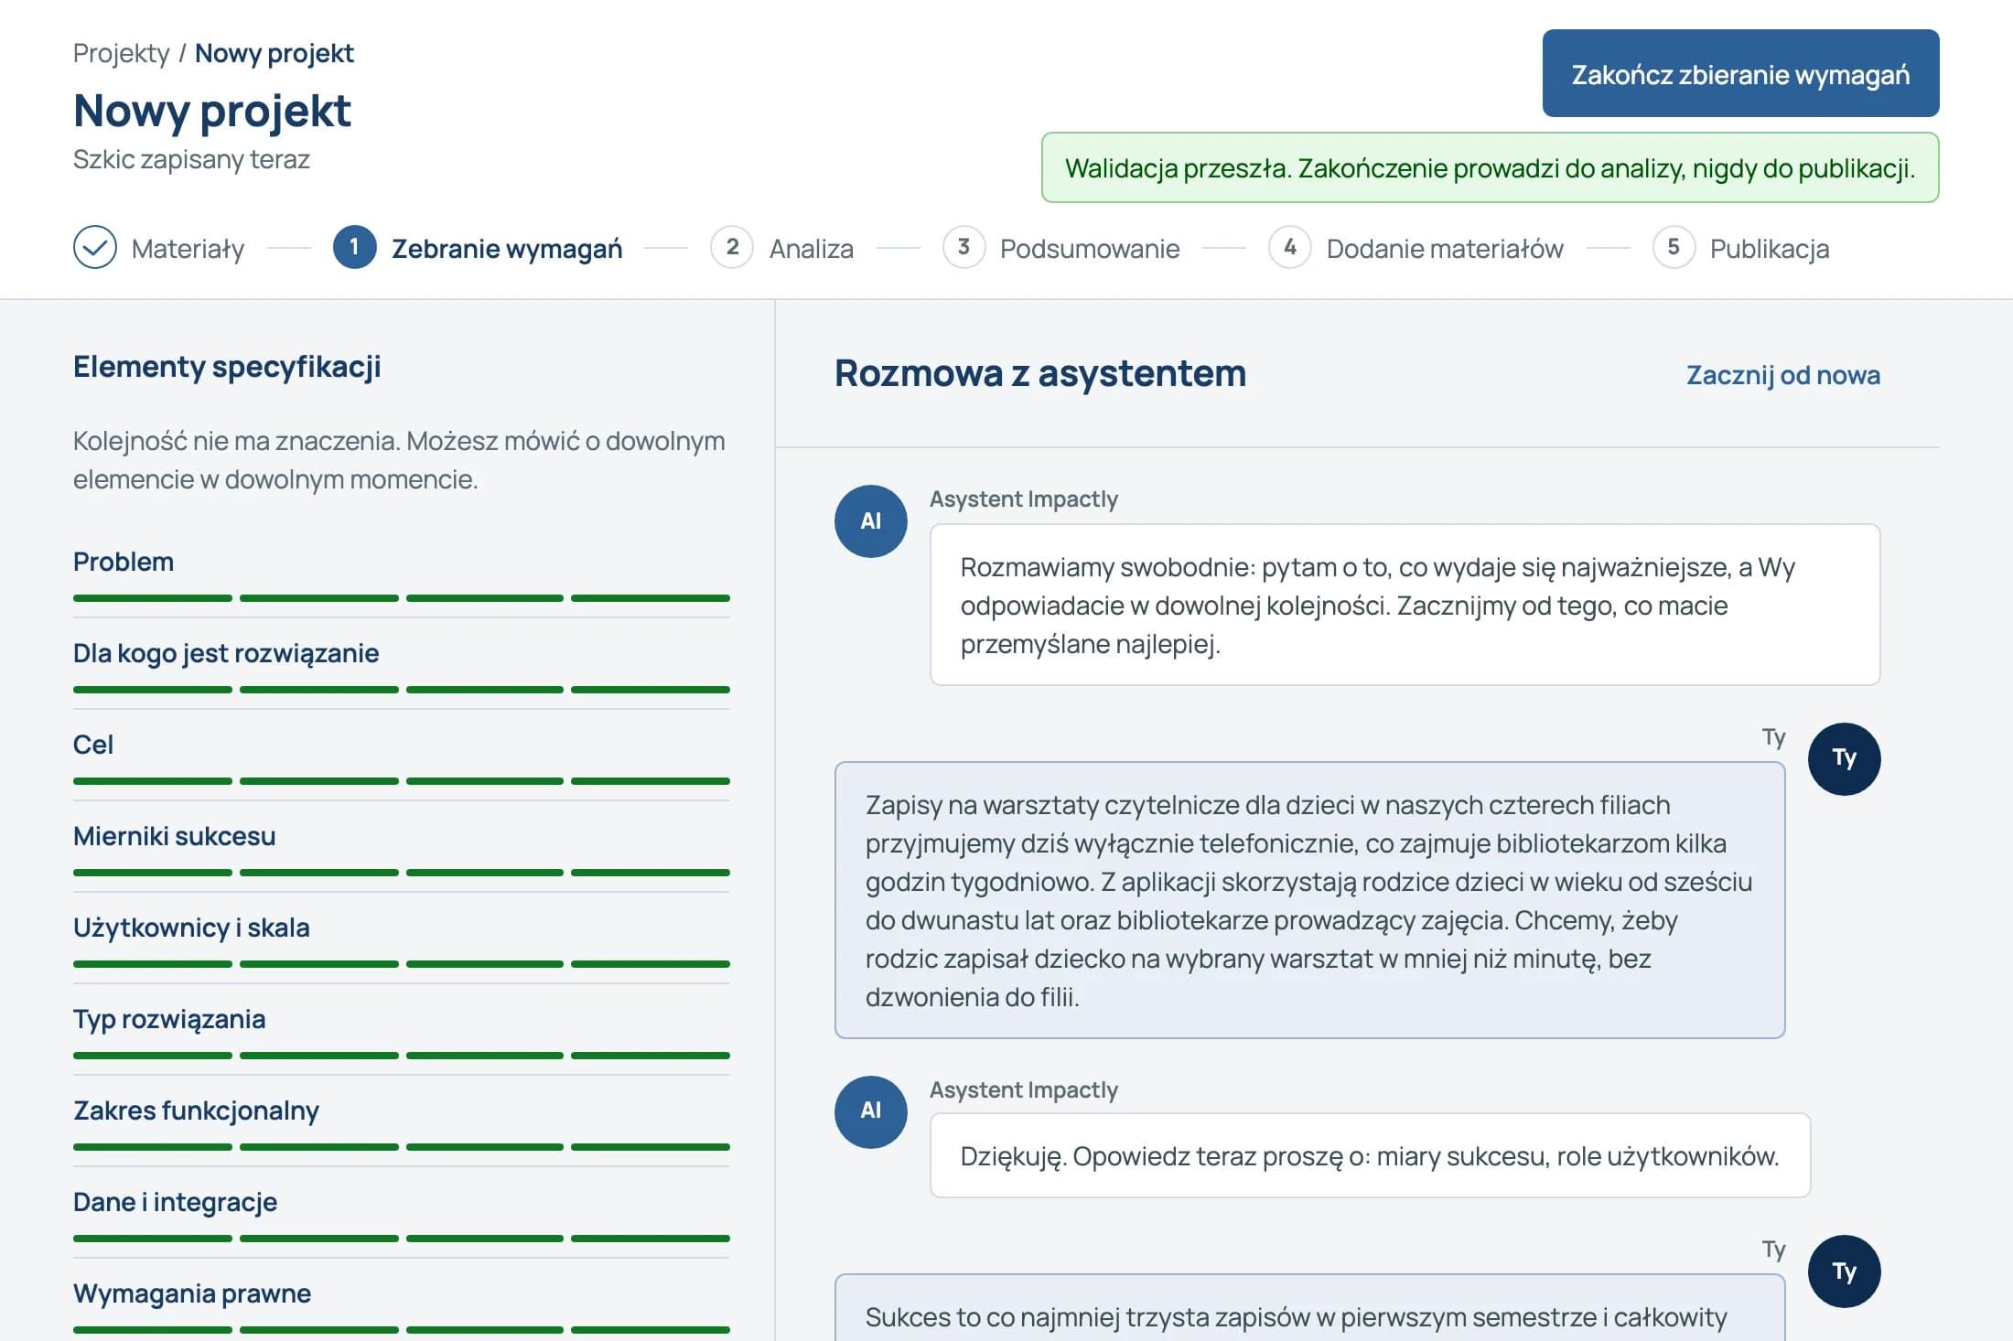Image resolution: width=2013 pixels, height=1341 pixels.
Task: Click the Zapisy na warsztaty user message
Action: coord(1309,900)
